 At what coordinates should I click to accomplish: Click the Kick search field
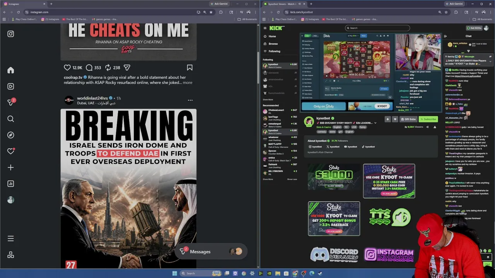click(377, 28)
